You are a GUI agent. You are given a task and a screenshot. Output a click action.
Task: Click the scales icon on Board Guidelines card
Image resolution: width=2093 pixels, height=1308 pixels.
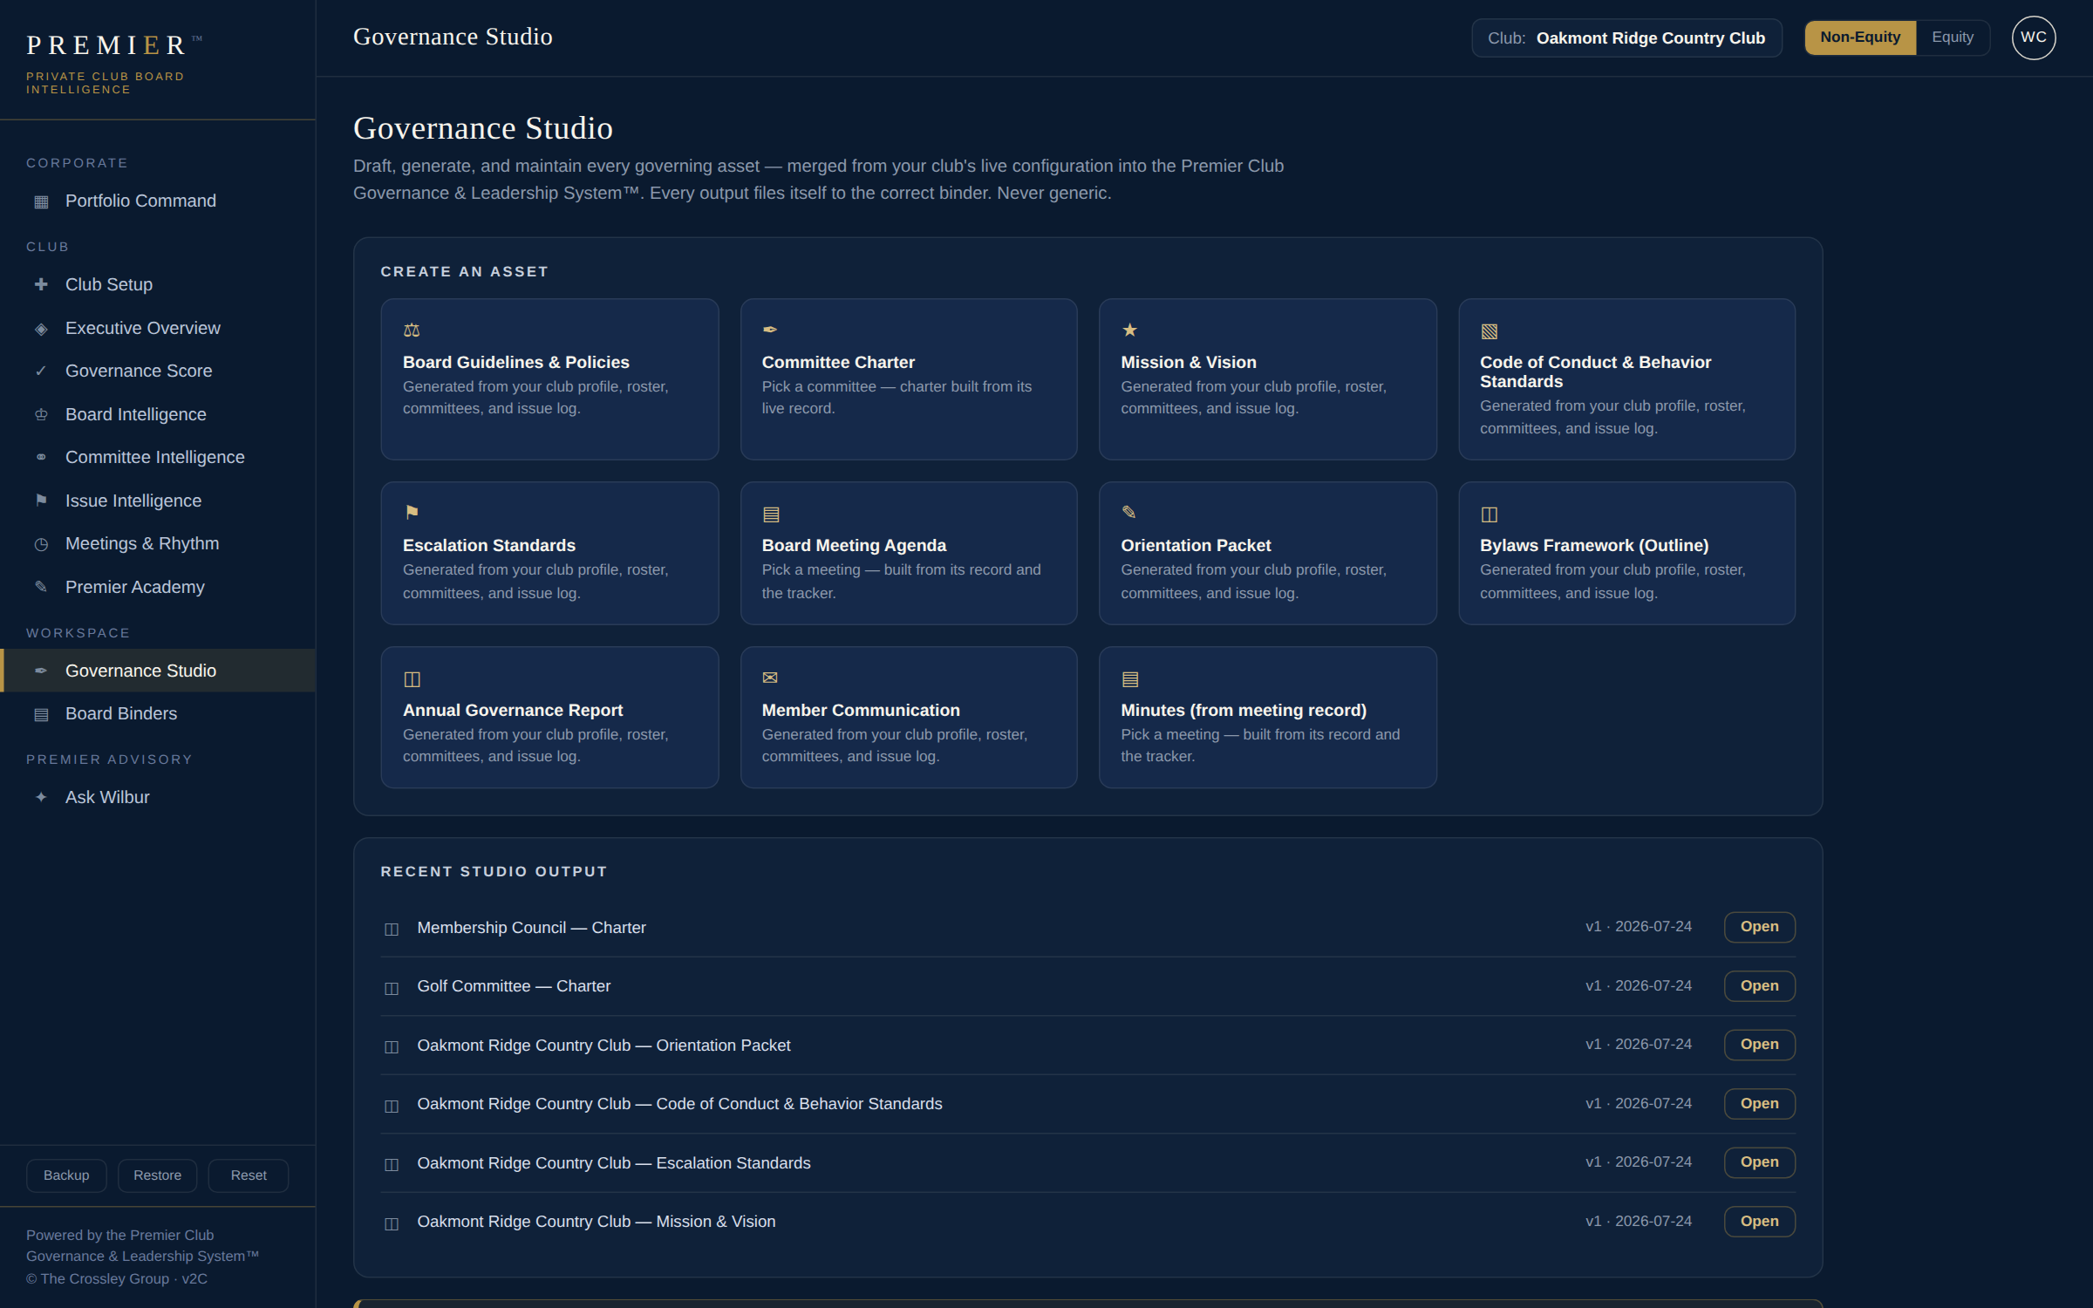[x=412, y=330]
